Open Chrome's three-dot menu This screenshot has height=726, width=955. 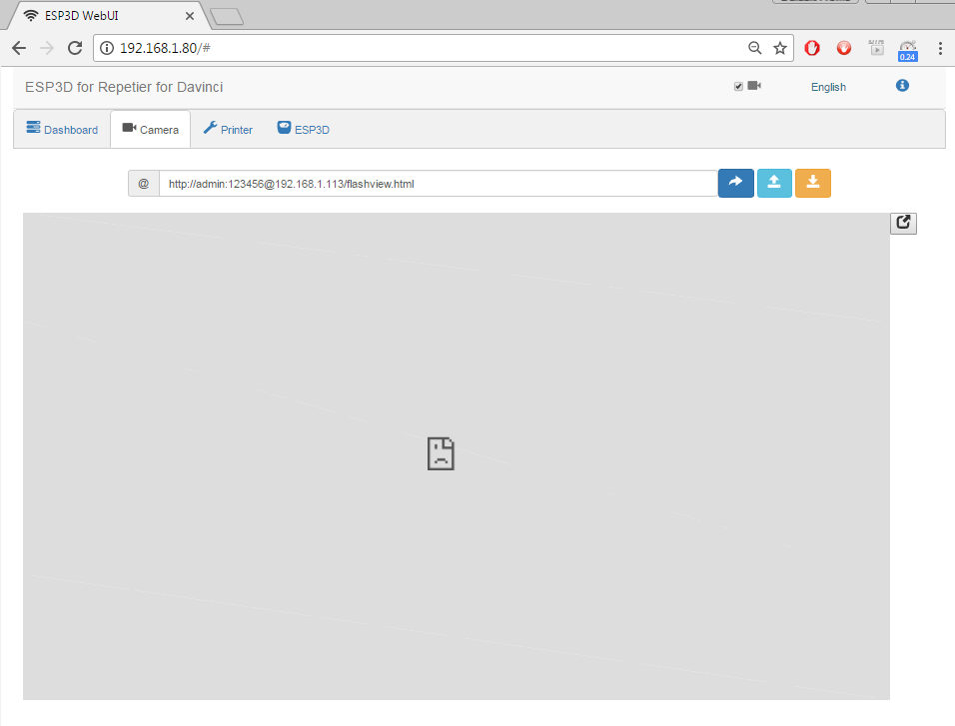pos(939,48)
